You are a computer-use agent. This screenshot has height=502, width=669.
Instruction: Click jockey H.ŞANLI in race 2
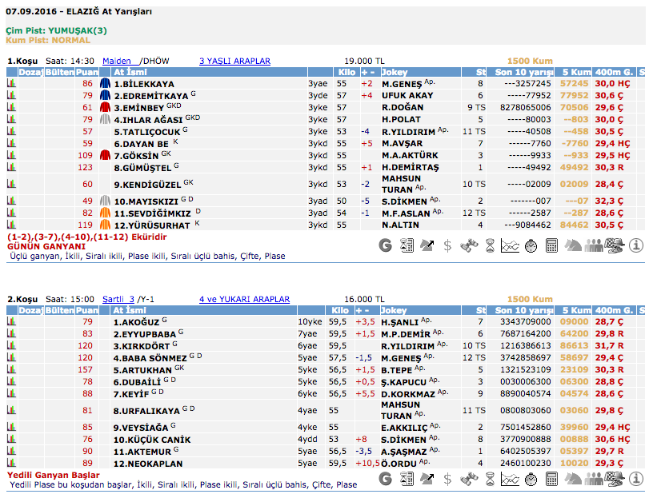point(400,322)
